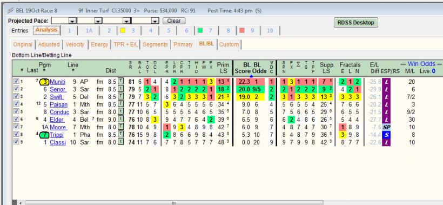This screenshot has width=443, height=205.
Task: Click the yellow program number 3 badge
Action: [x=44, y=82]
